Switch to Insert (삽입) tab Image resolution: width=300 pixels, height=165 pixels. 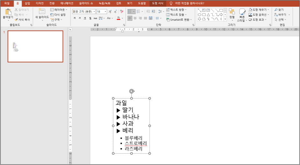28,3
